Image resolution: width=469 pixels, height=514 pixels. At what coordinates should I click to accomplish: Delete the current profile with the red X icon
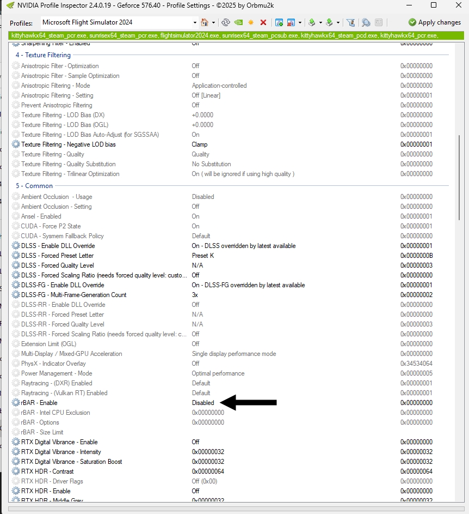coord(263,22)
